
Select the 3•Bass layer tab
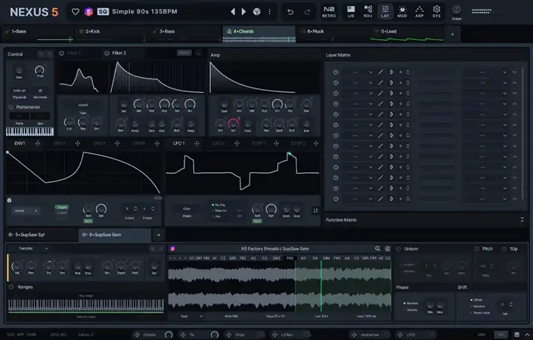[x=185, y=34]
